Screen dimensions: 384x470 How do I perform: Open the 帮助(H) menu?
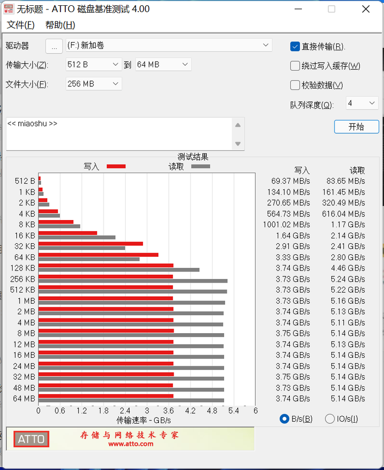(60, 25)
